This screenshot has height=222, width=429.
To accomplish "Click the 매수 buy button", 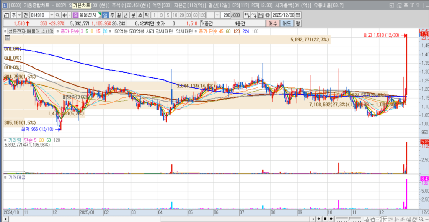I will [273, 23].
